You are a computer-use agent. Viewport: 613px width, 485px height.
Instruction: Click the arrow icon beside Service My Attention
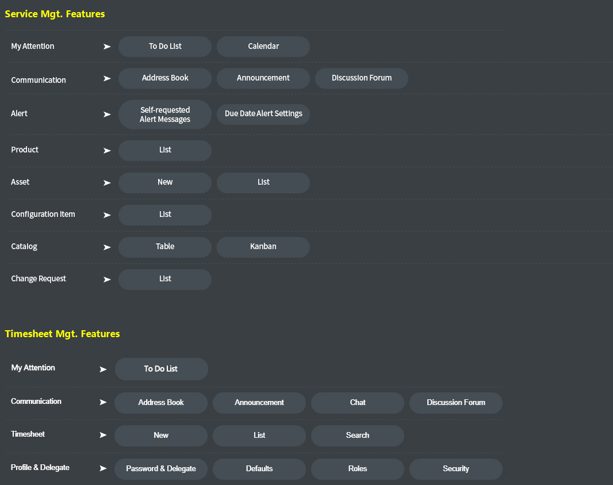(107, 47)
